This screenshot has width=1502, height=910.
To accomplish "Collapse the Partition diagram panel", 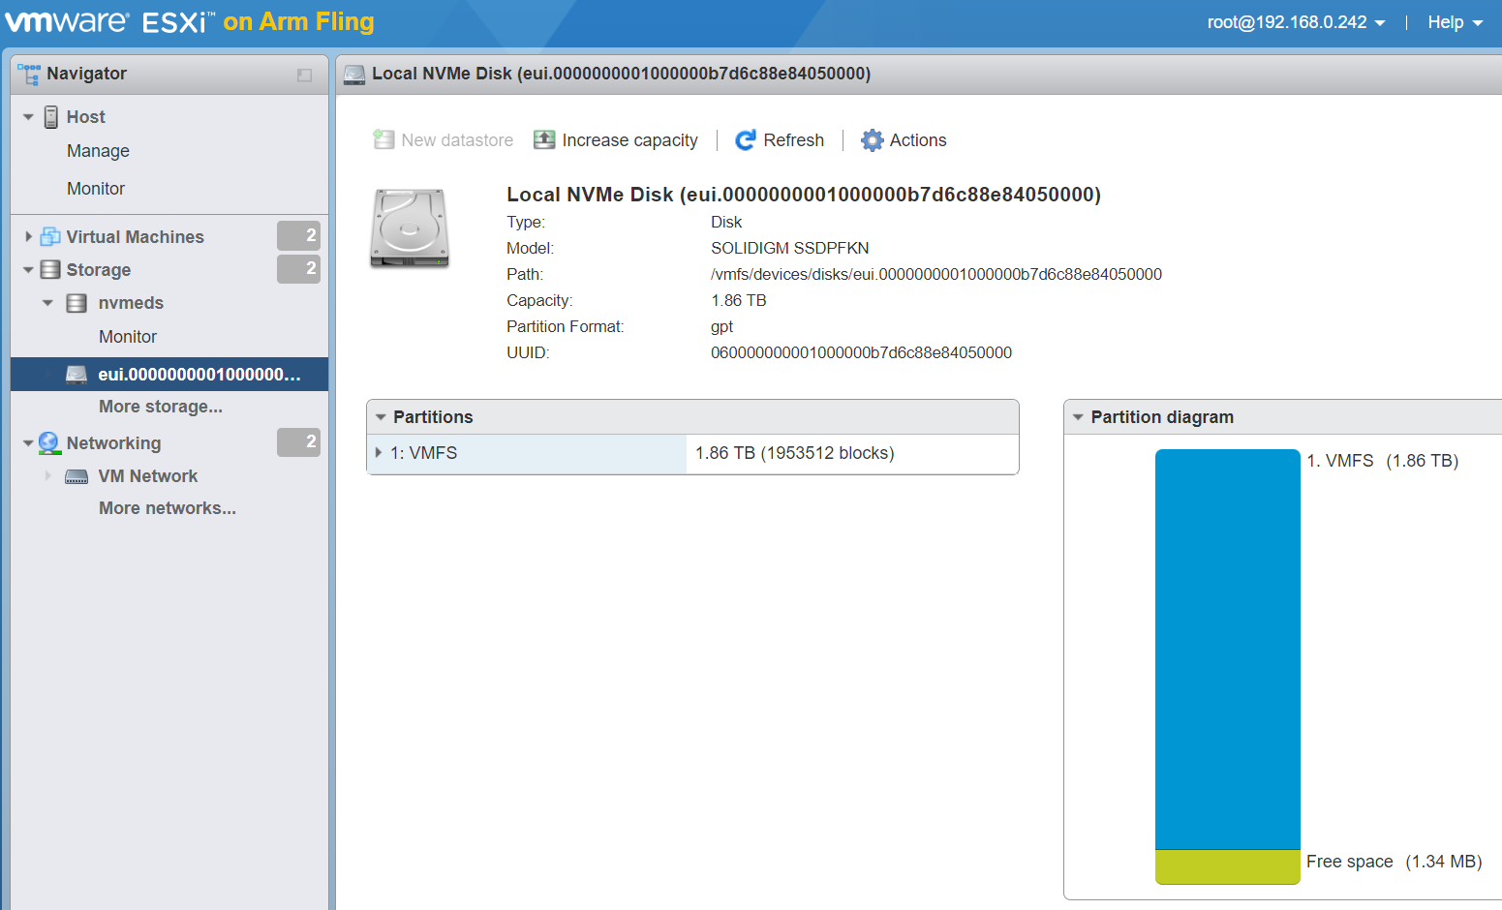I will tap(1078, 417).
